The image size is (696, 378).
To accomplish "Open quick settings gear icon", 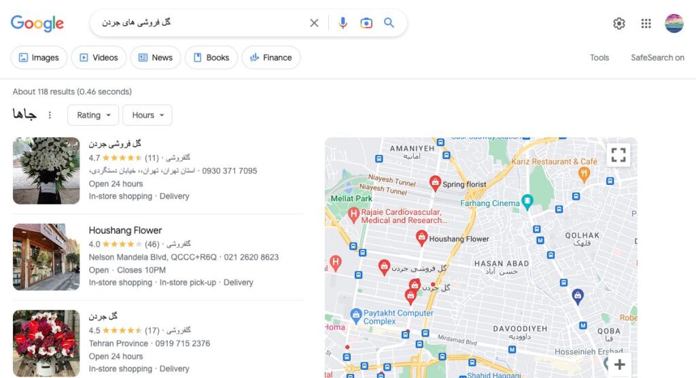I will pos(619,23).
